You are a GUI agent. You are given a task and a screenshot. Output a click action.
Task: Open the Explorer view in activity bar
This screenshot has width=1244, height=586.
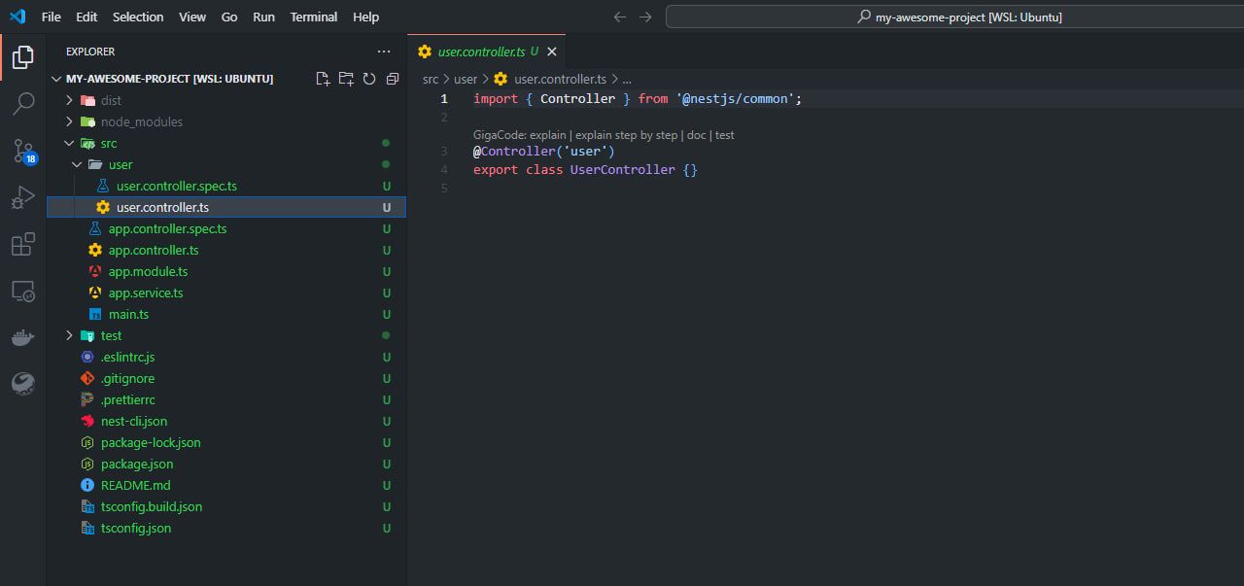(22, 58)
